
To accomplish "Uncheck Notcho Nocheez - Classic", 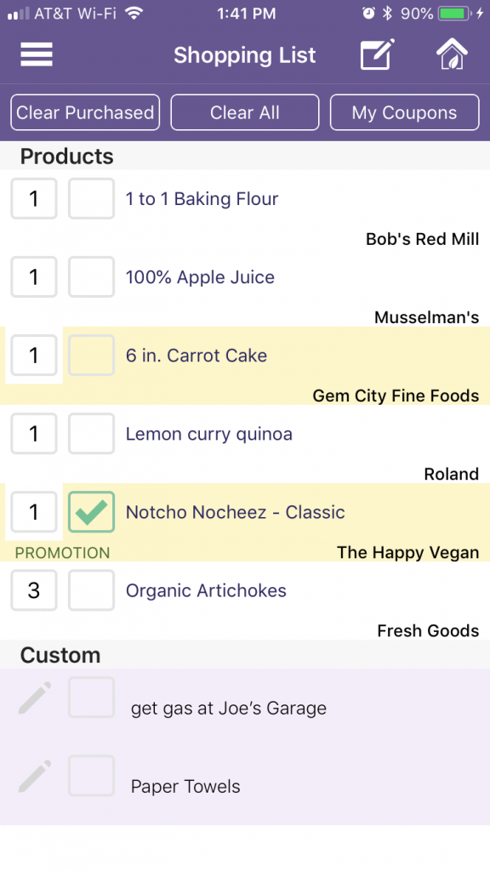I will pyautogui.click(x=91, y=511).
